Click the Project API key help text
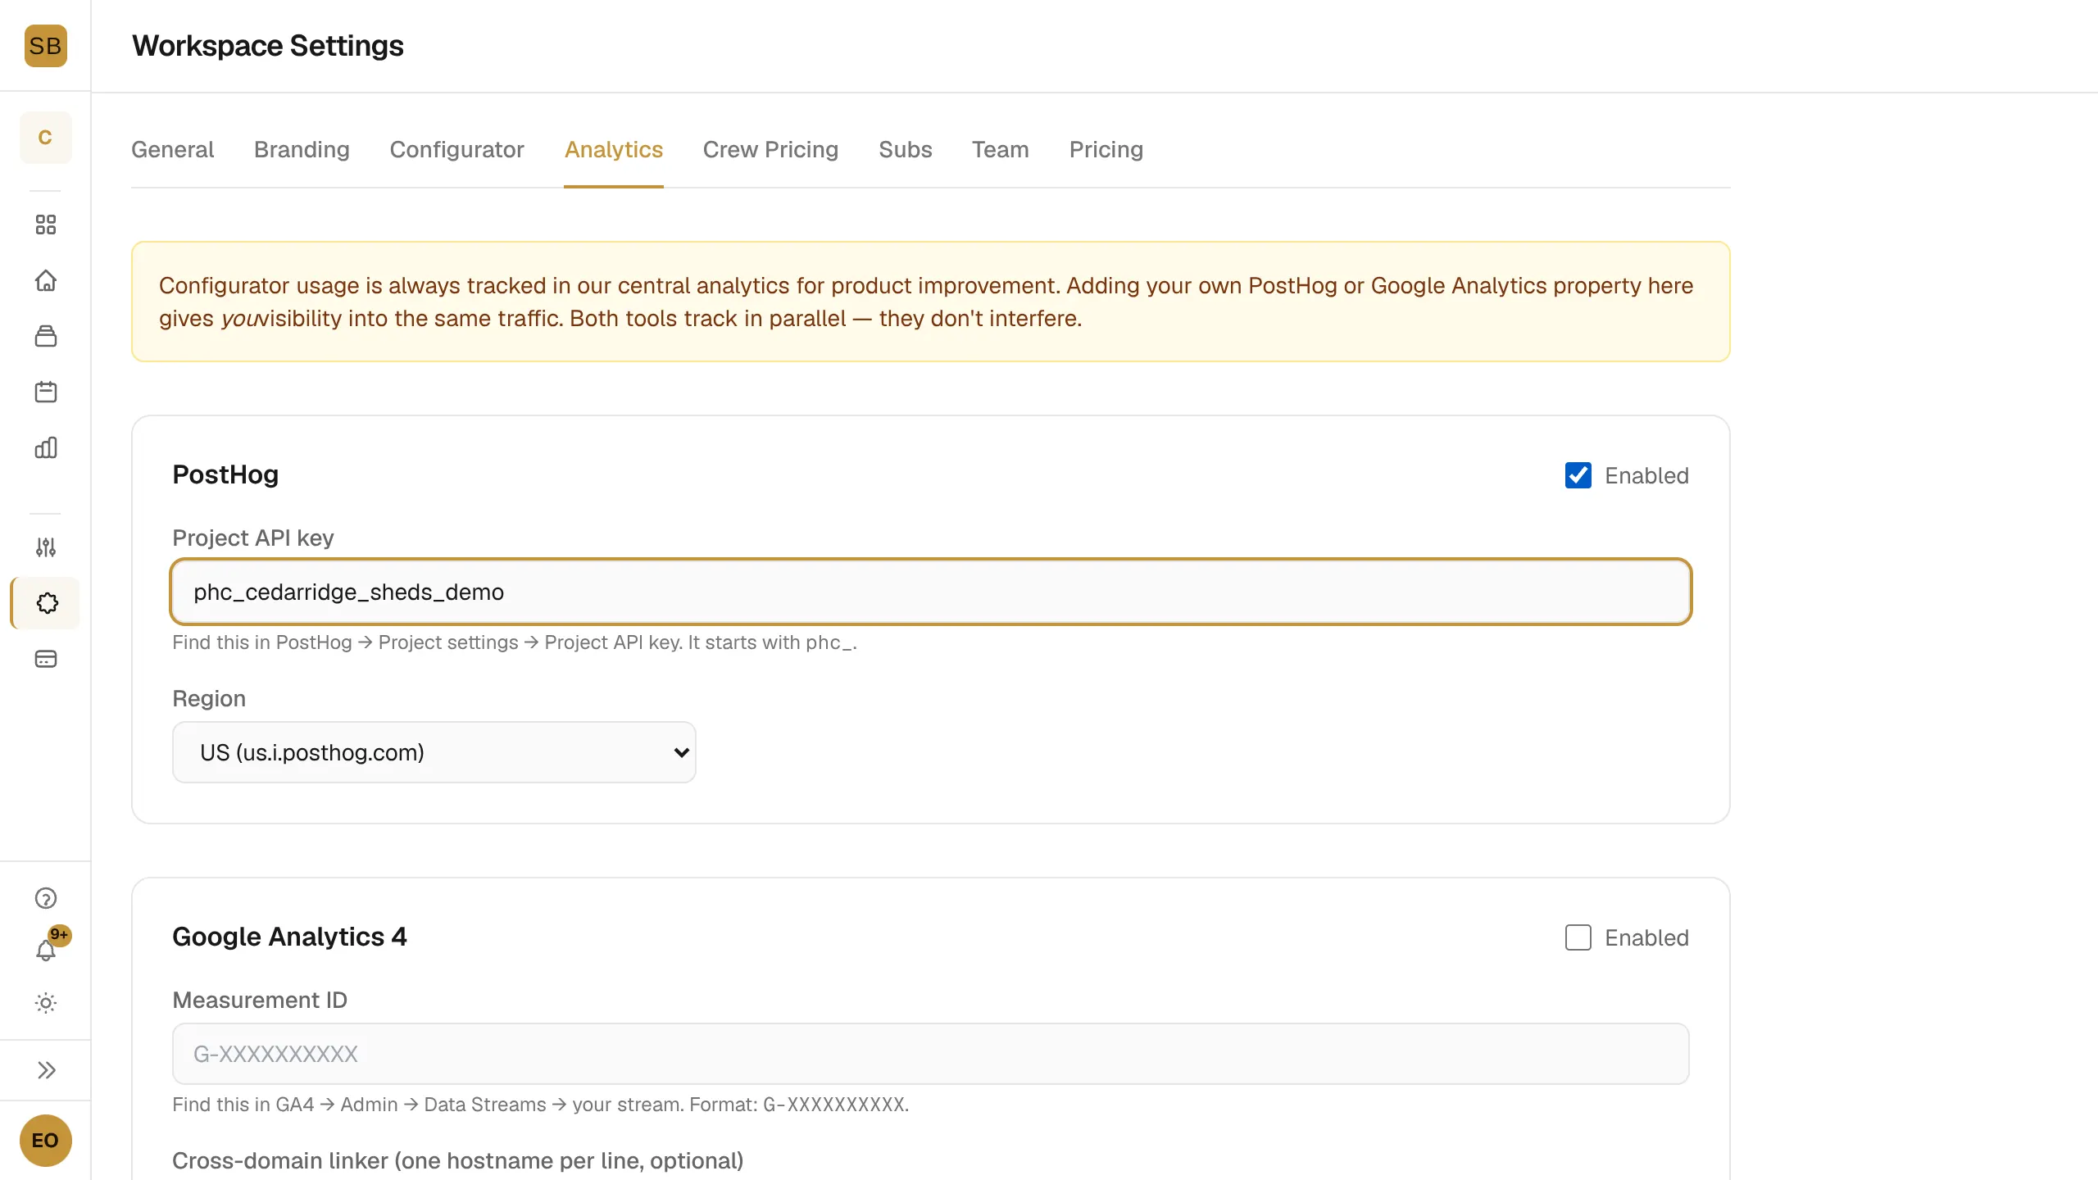The width and height of the screenshot is (2098, 1180). (515, 642)
